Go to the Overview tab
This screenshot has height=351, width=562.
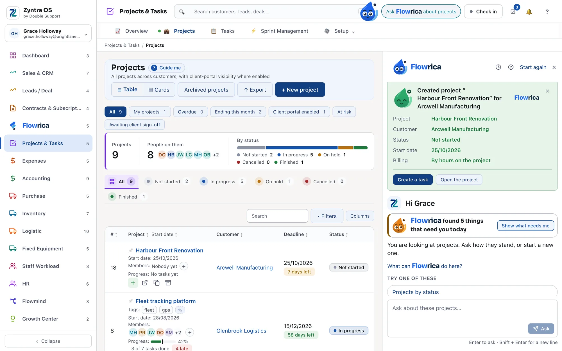pyautogui.click(x=132, y=31)
